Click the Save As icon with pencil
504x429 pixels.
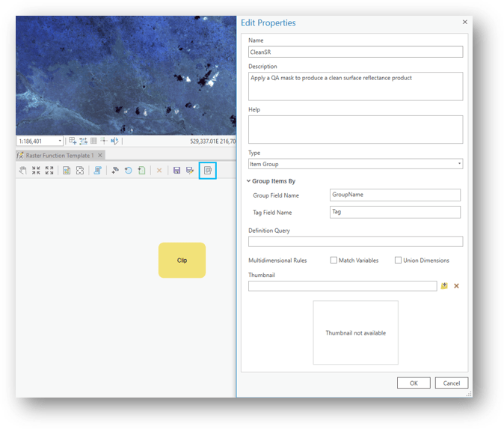(190, 170)
